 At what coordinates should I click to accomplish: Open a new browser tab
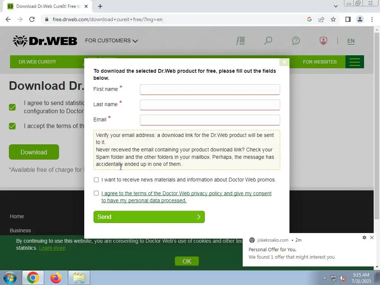click(x=100, y=6)
